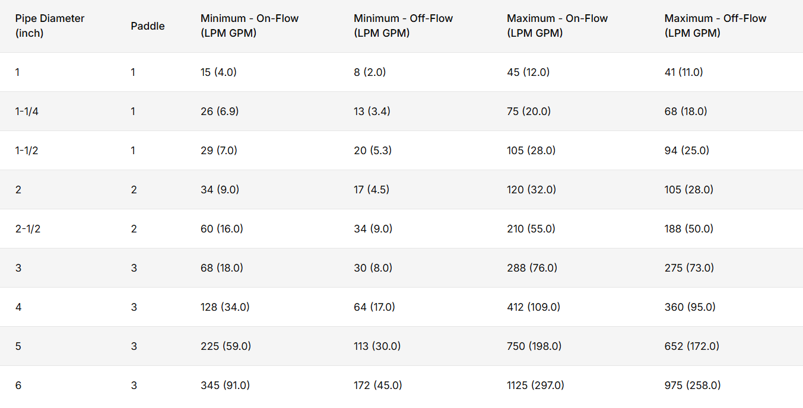
Task: Select the "Minimum - Off-Flow" column header
Action: [403, 26]
